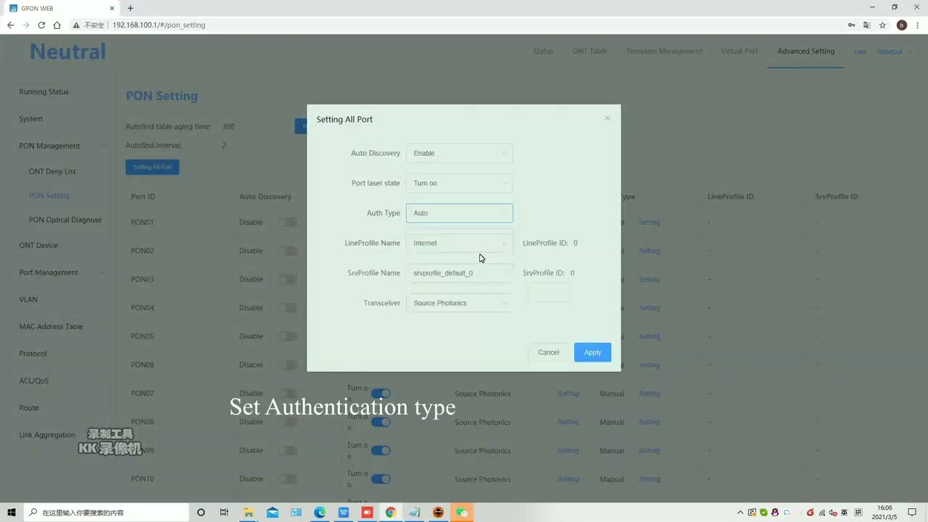Open the Auth Type dropdown showing Auto

click(460, 213)
